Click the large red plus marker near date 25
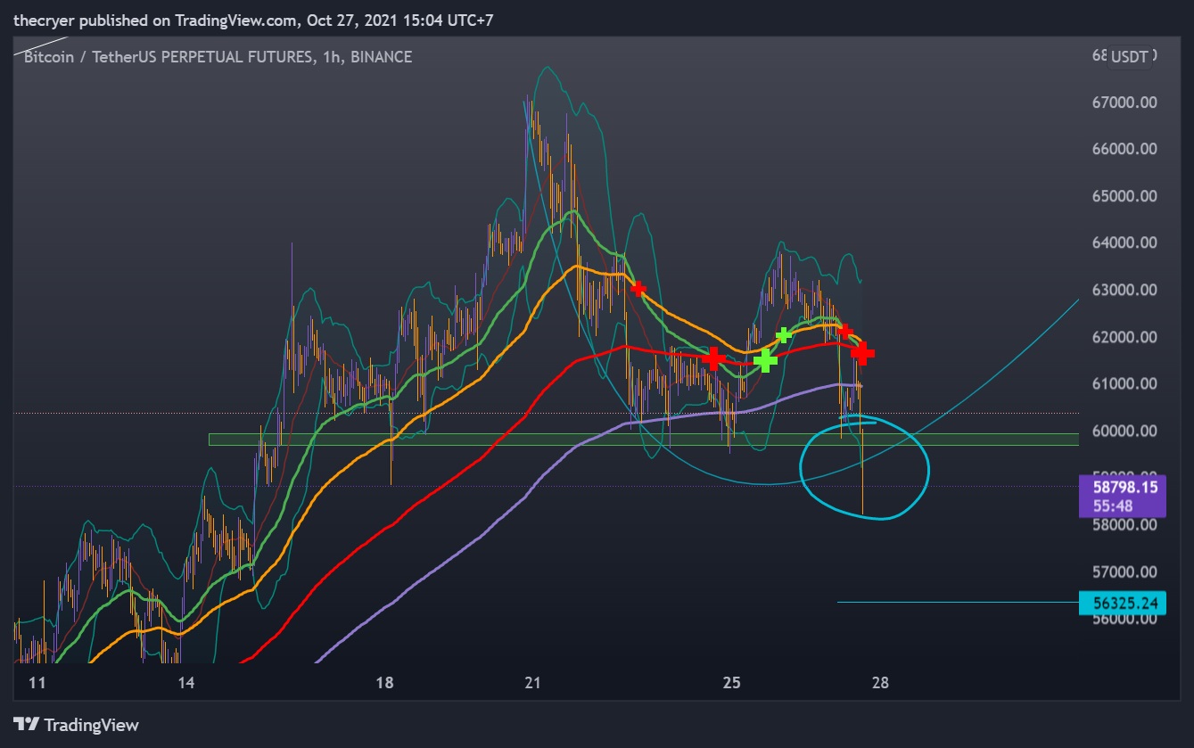 pos(712,359)
